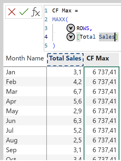The image size is (121, 161).
Task: Click the CF Max value in the Jun row
Action: [x=105, y=121]
